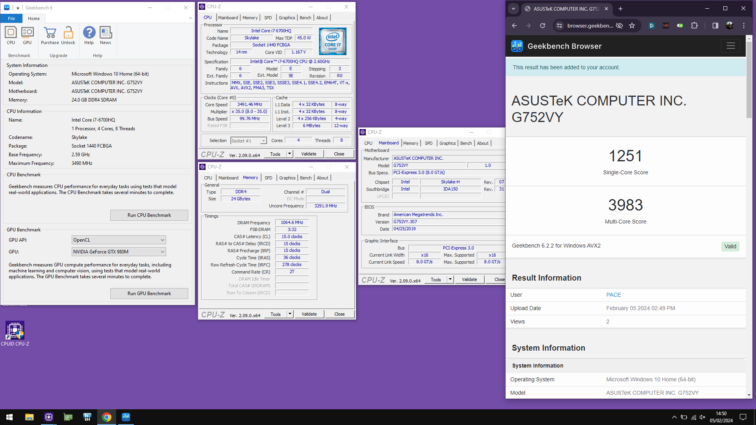
Task: Open Socket #1 selection dropdown in CPU-Z
Action: pyautogui.click(x=248, y=141)
